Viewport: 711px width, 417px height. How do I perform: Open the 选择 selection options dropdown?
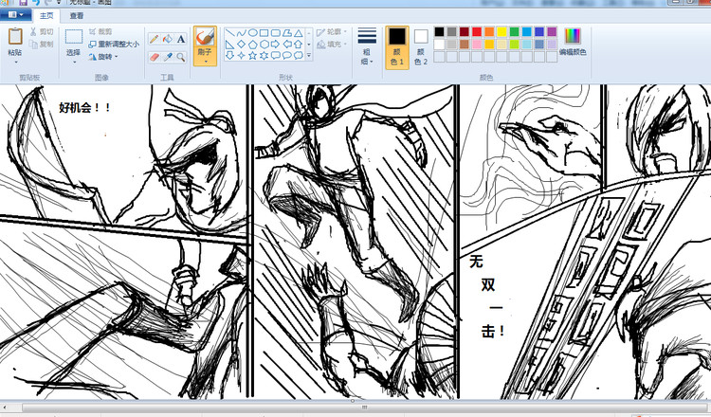point(74,59)
